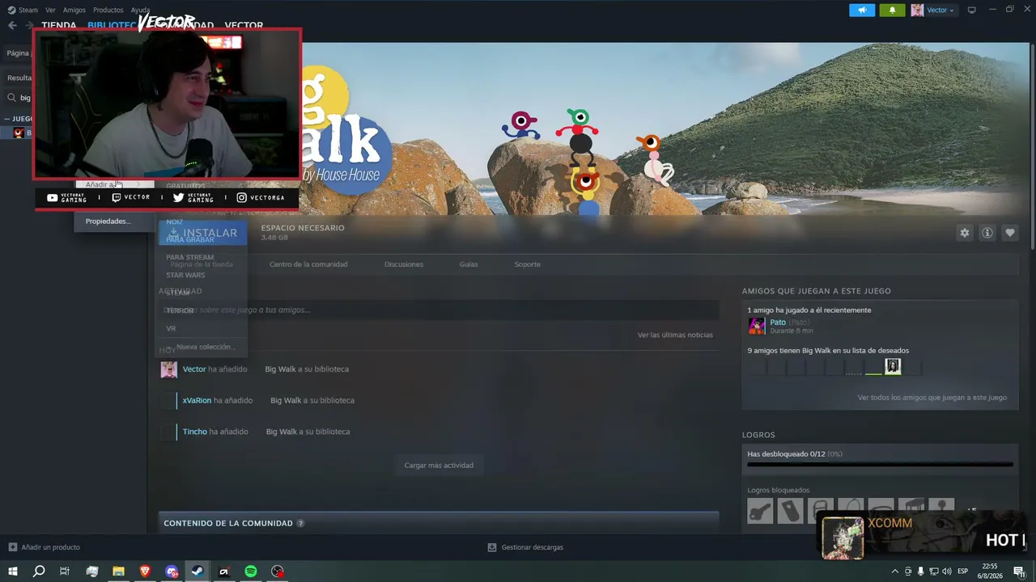Open Ver todos los amigos que juegan link
The height and width of the screenshot is (582, 1036).
point(932,398)
